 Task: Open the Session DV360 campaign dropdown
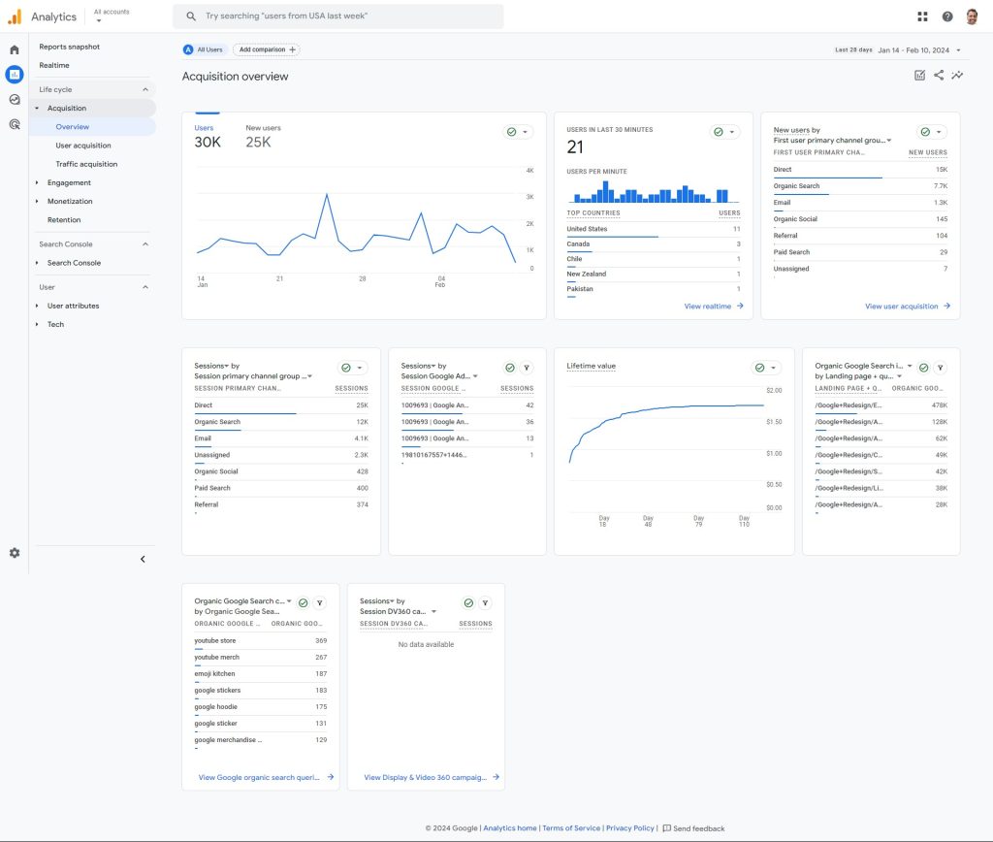click(399, 611)
